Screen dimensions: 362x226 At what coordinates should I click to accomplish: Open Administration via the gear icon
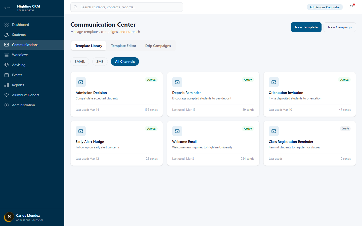pyautogui.click(x=7, y=105)
